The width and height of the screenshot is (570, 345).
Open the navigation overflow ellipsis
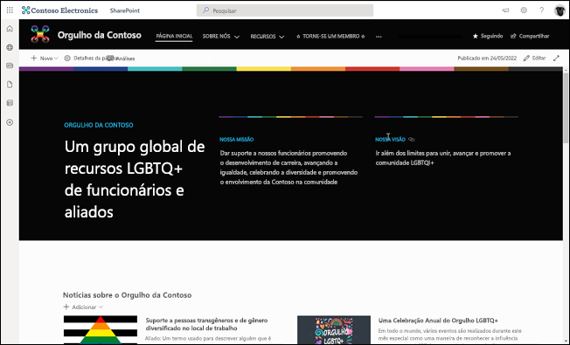[x=379, y=37]
